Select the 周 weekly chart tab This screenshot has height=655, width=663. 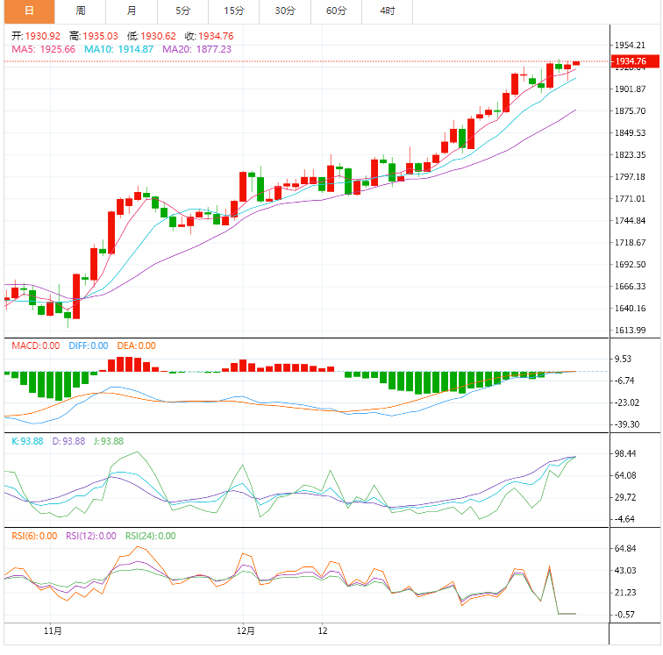pos(81,11)
